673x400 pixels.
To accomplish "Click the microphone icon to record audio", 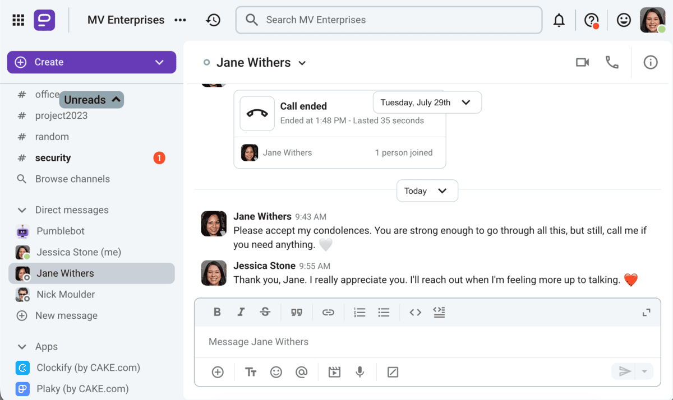I will pos(359,371).
